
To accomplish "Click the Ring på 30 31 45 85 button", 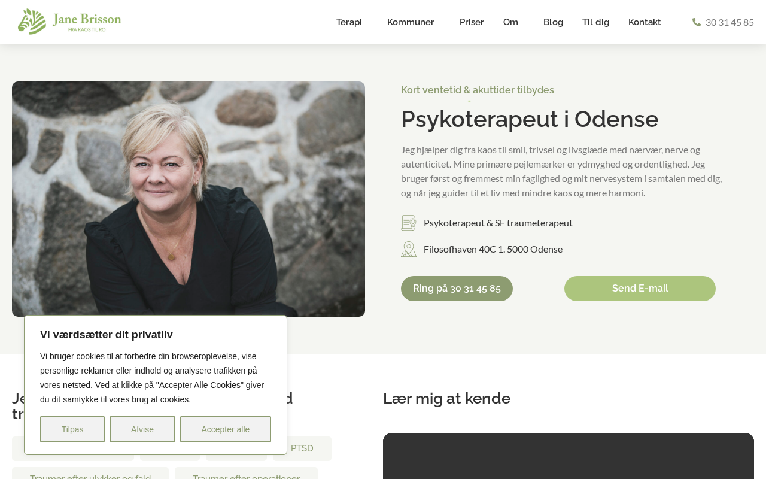I will coord(457,289).
